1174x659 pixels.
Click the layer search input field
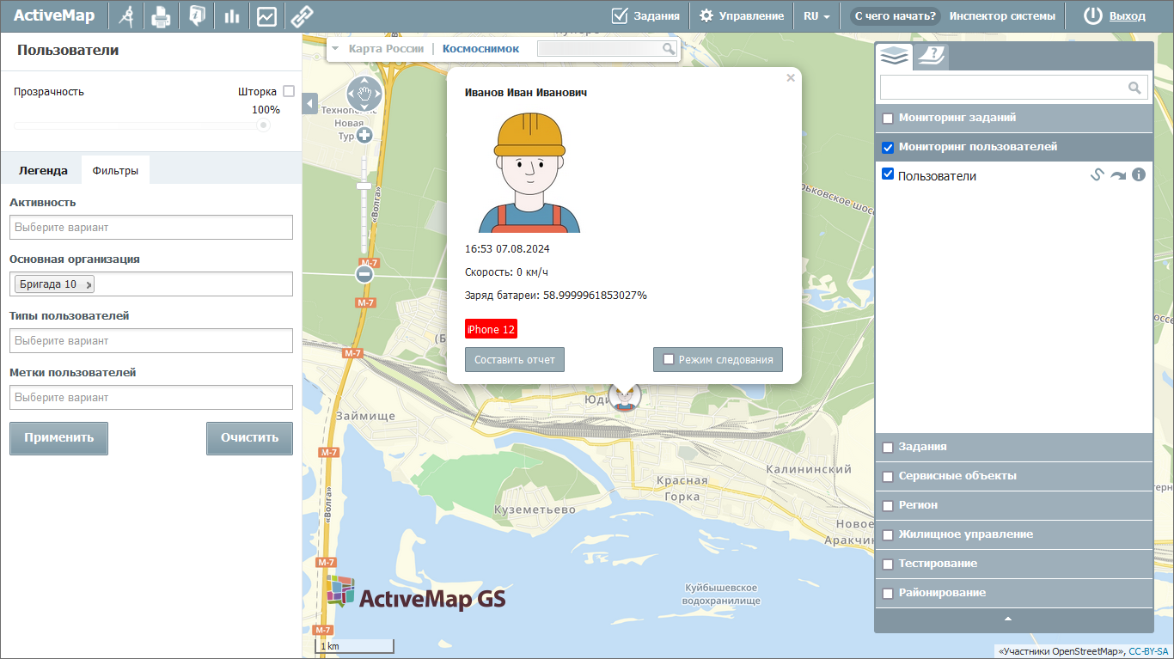(1002, 88)
